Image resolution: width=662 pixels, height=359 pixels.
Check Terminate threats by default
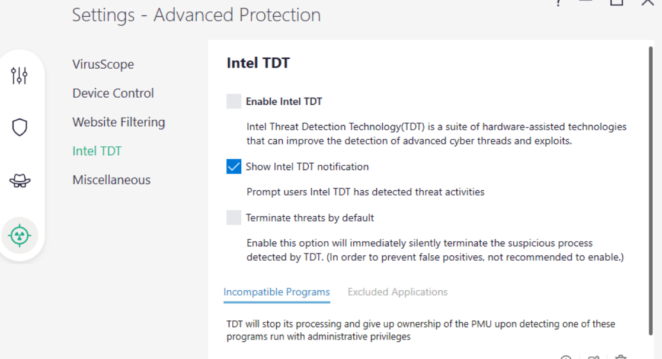coord(234,217)
